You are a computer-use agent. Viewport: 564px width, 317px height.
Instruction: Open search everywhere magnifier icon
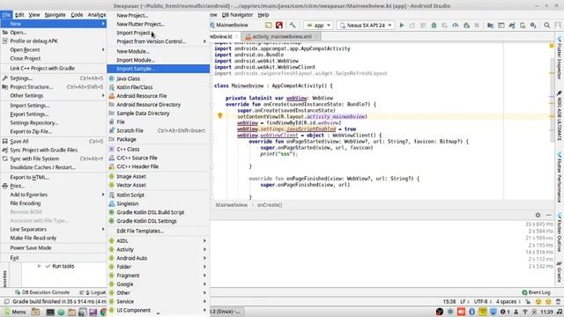[x=546, y=26]
